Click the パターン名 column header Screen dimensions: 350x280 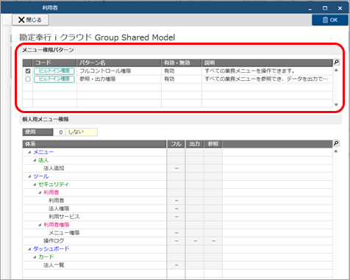tap(119, 62)
